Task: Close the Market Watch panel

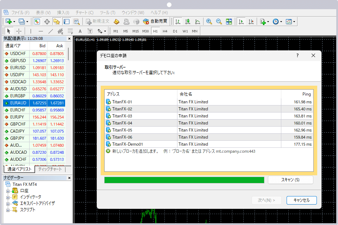Action: click(x=69, y=39)
